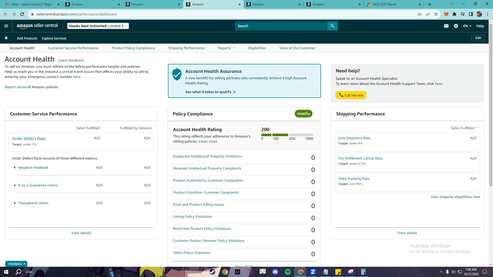Go back using the browser back arrow
The image size is (493, 277).
pos(6,14)
